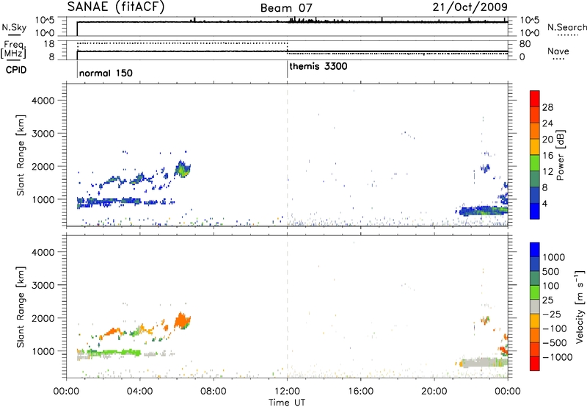Click the blue bottom power swatch

pos(535,211)
